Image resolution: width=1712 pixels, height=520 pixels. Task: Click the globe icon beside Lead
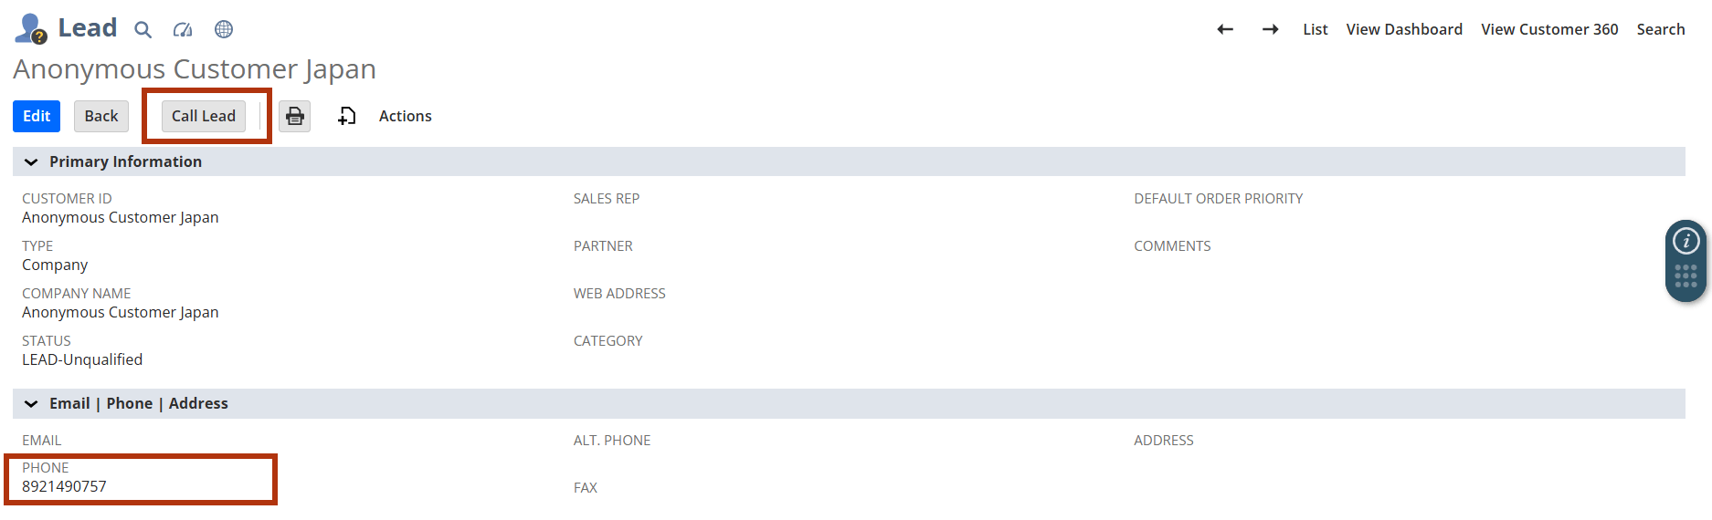click(x=224, y=29)
